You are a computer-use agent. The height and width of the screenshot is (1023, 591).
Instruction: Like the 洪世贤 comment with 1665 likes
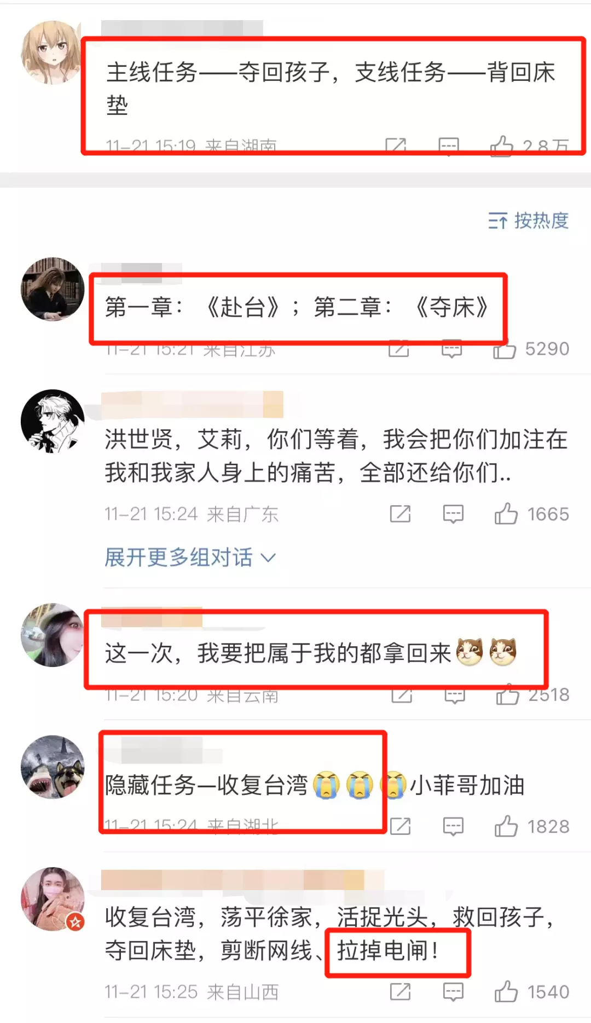(x=506, y=513)
